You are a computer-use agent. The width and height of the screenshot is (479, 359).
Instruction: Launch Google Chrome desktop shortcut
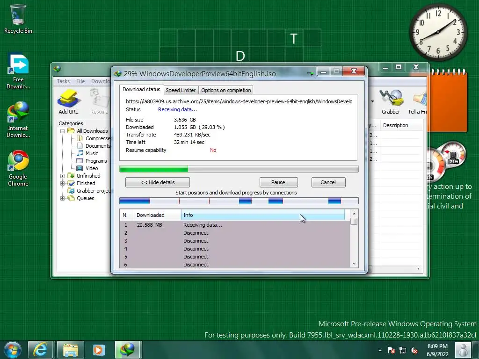coord(18,168)
